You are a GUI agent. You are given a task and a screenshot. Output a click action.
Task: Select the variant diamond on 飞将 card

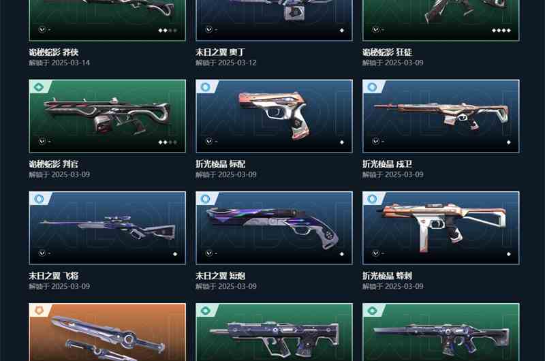[175, 254]
